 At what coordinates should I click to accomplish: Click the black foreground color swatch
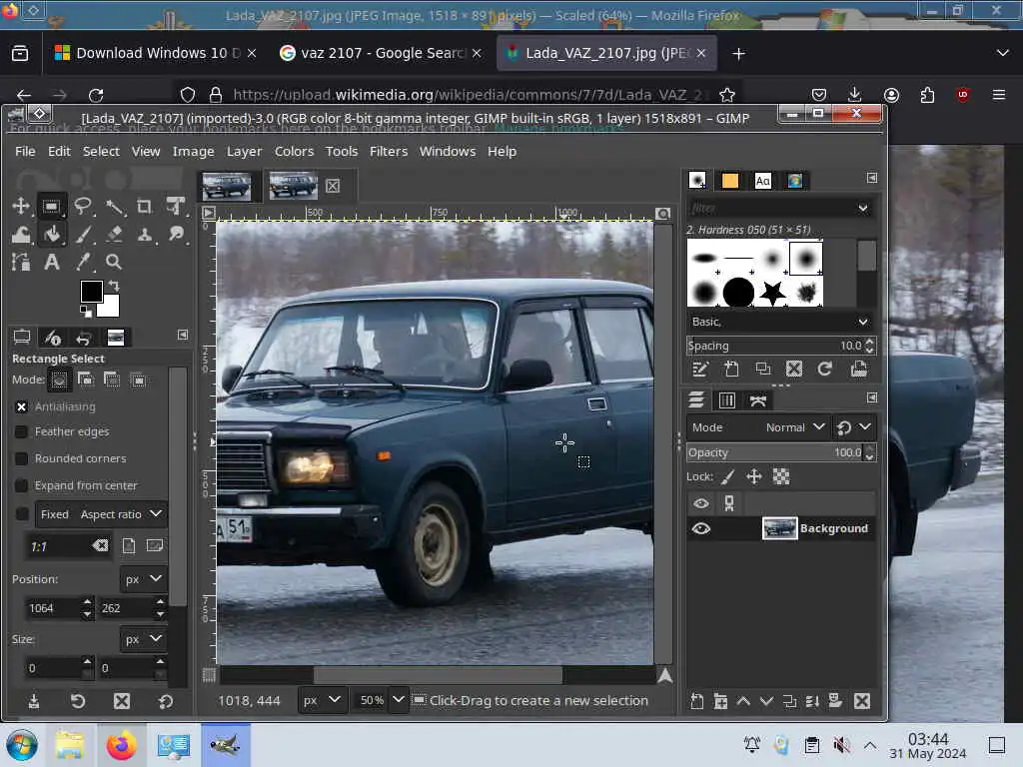pos(91,291)
